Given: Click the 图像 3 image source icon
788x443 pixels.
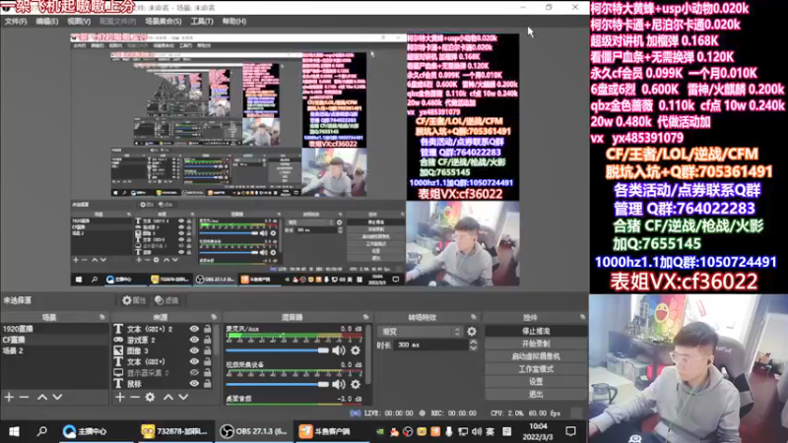Looking at the screenshot, I should tap(118, 350).
